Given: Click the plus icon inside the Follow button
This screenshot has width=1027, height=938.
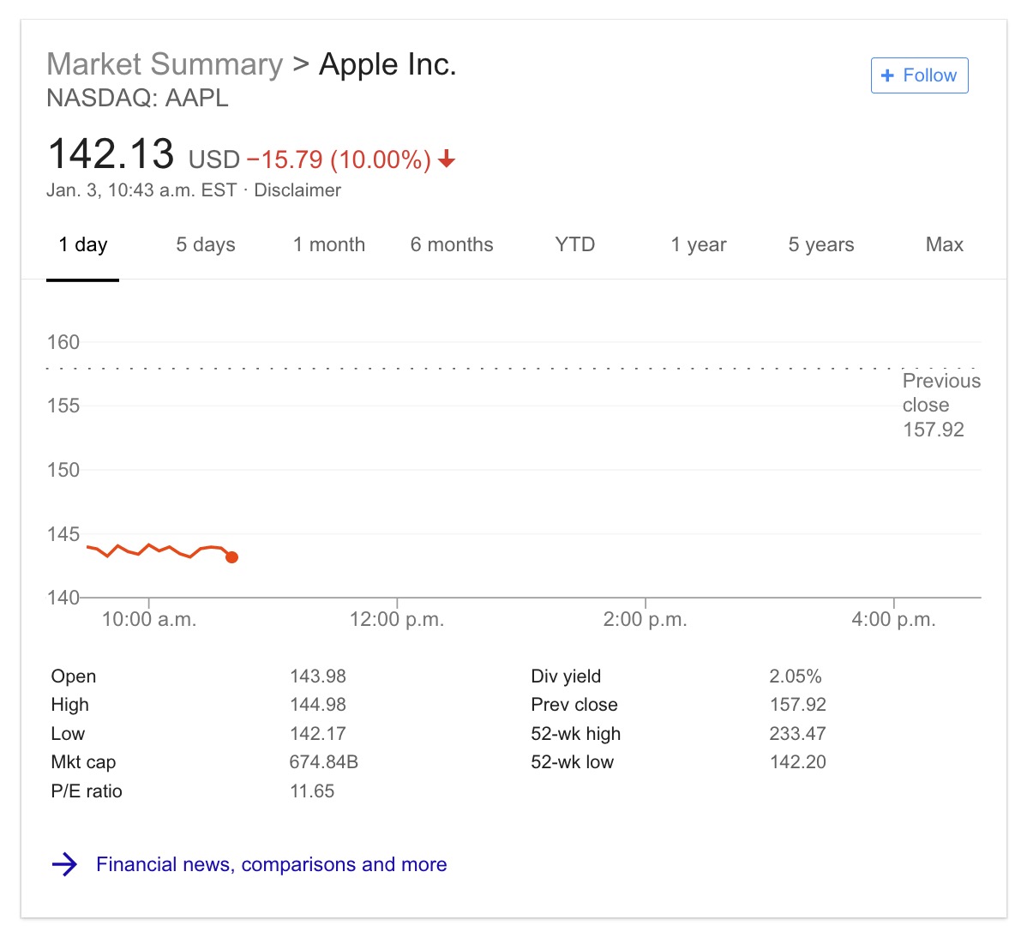Looking at the screenshot, I should [887, 75].
